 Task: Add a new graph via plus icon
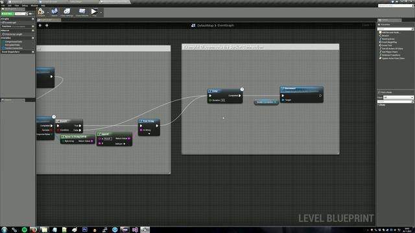[x=33, y=19]
